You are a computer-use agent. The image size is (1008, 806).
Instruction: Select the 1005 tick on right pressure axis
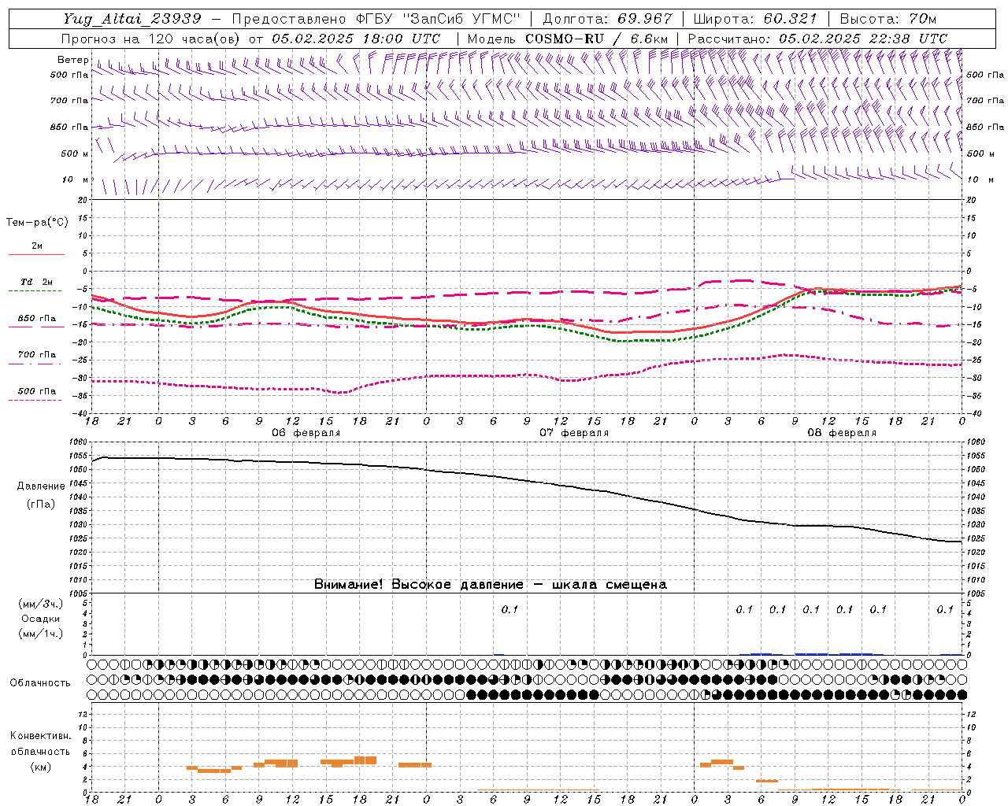(x=976, y=593)
